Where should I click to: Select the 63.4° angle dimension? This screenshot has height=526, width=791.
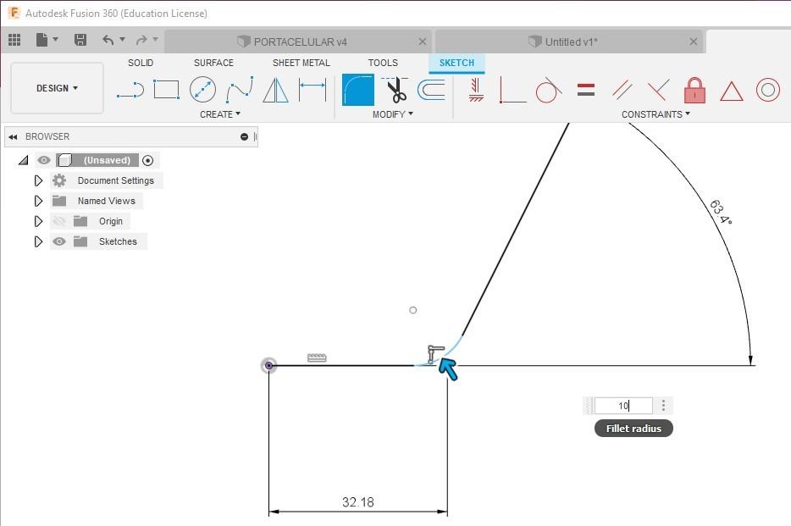[x=721, y=213]
